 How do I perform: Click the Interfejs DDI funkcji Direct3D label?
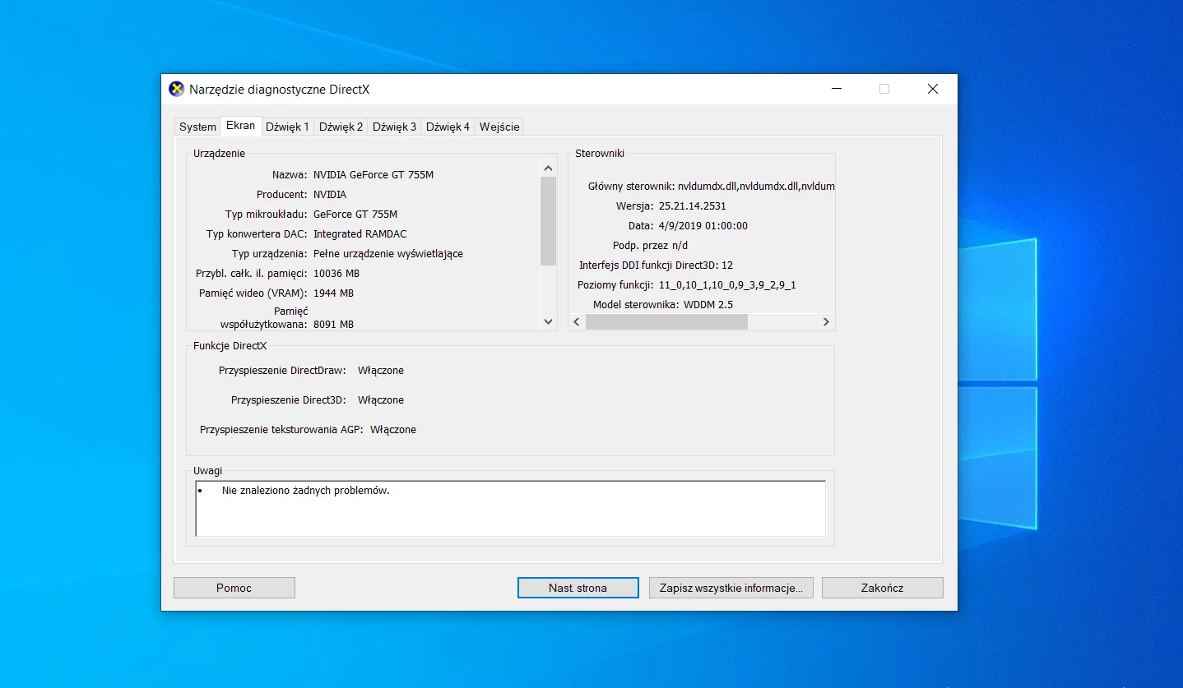[647, 266]
